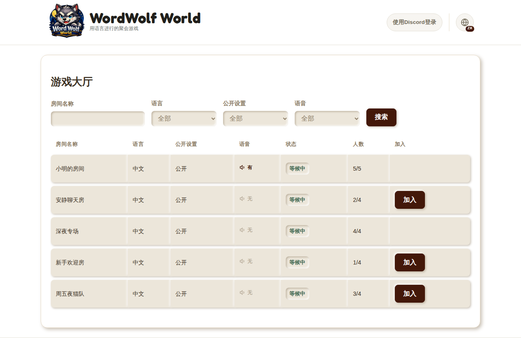Join the 周五夜猫队 room
521x338 pixels.
(x=410, y=294)
